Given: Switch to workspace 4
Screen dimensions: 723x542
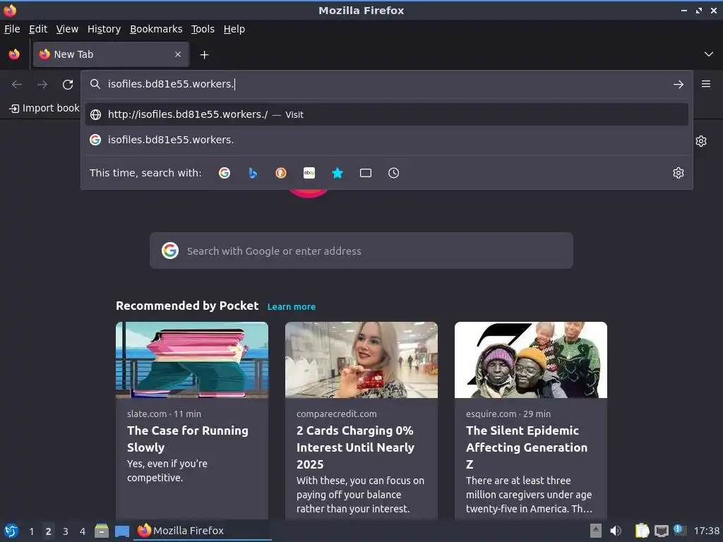Looking at the screenshot, I should pyautogui.click(x=83, y=531).
